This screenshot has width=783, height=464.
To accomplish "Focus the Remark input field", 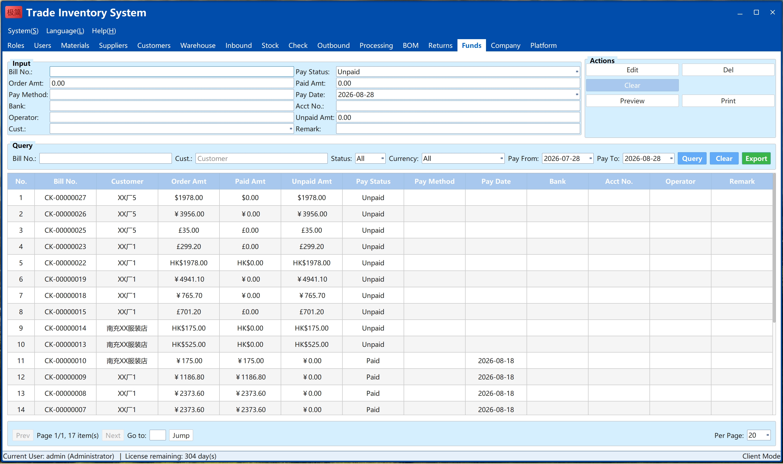I will (x=458, y=129).
